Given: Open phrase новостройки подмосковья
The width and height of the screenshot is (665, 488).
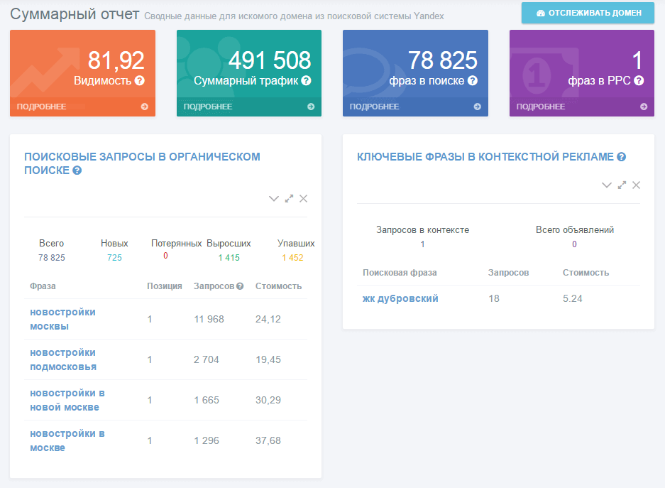Looking at the screenshot, I should (62, 359).
